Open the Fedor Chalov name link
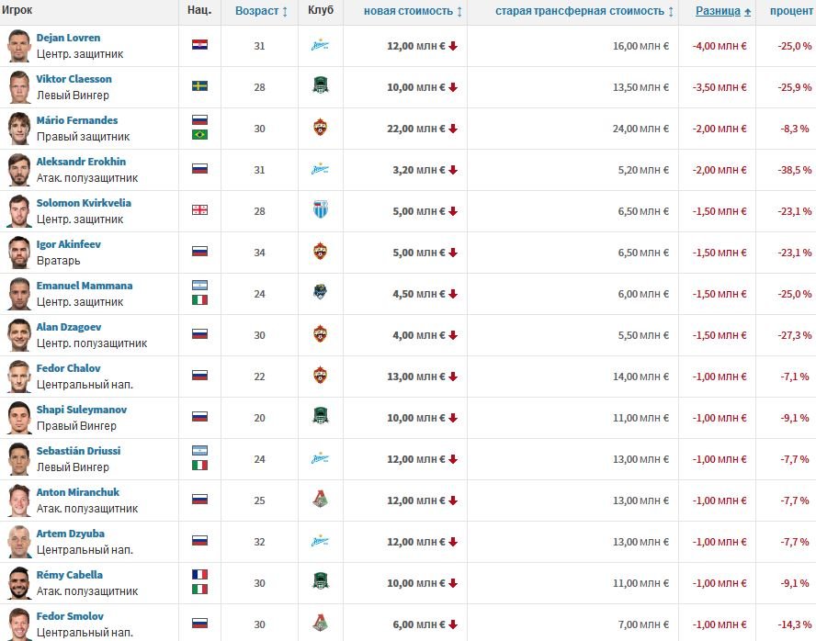The height and width of the screenshot is (641, 816). click(x=68, y=368)
